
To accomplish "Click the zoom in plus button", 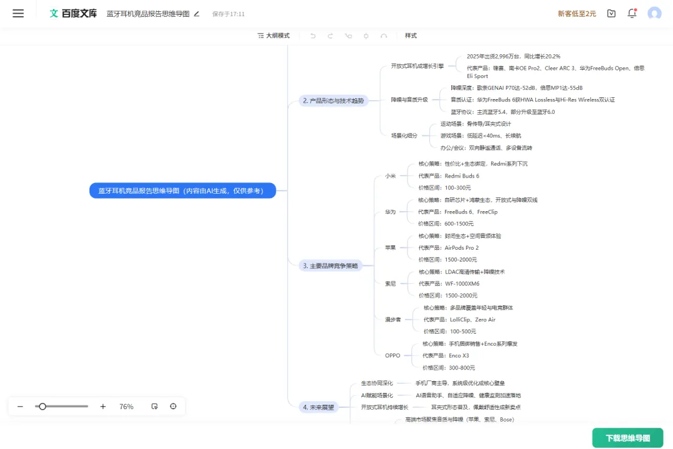I will click(x=103, y=406).
